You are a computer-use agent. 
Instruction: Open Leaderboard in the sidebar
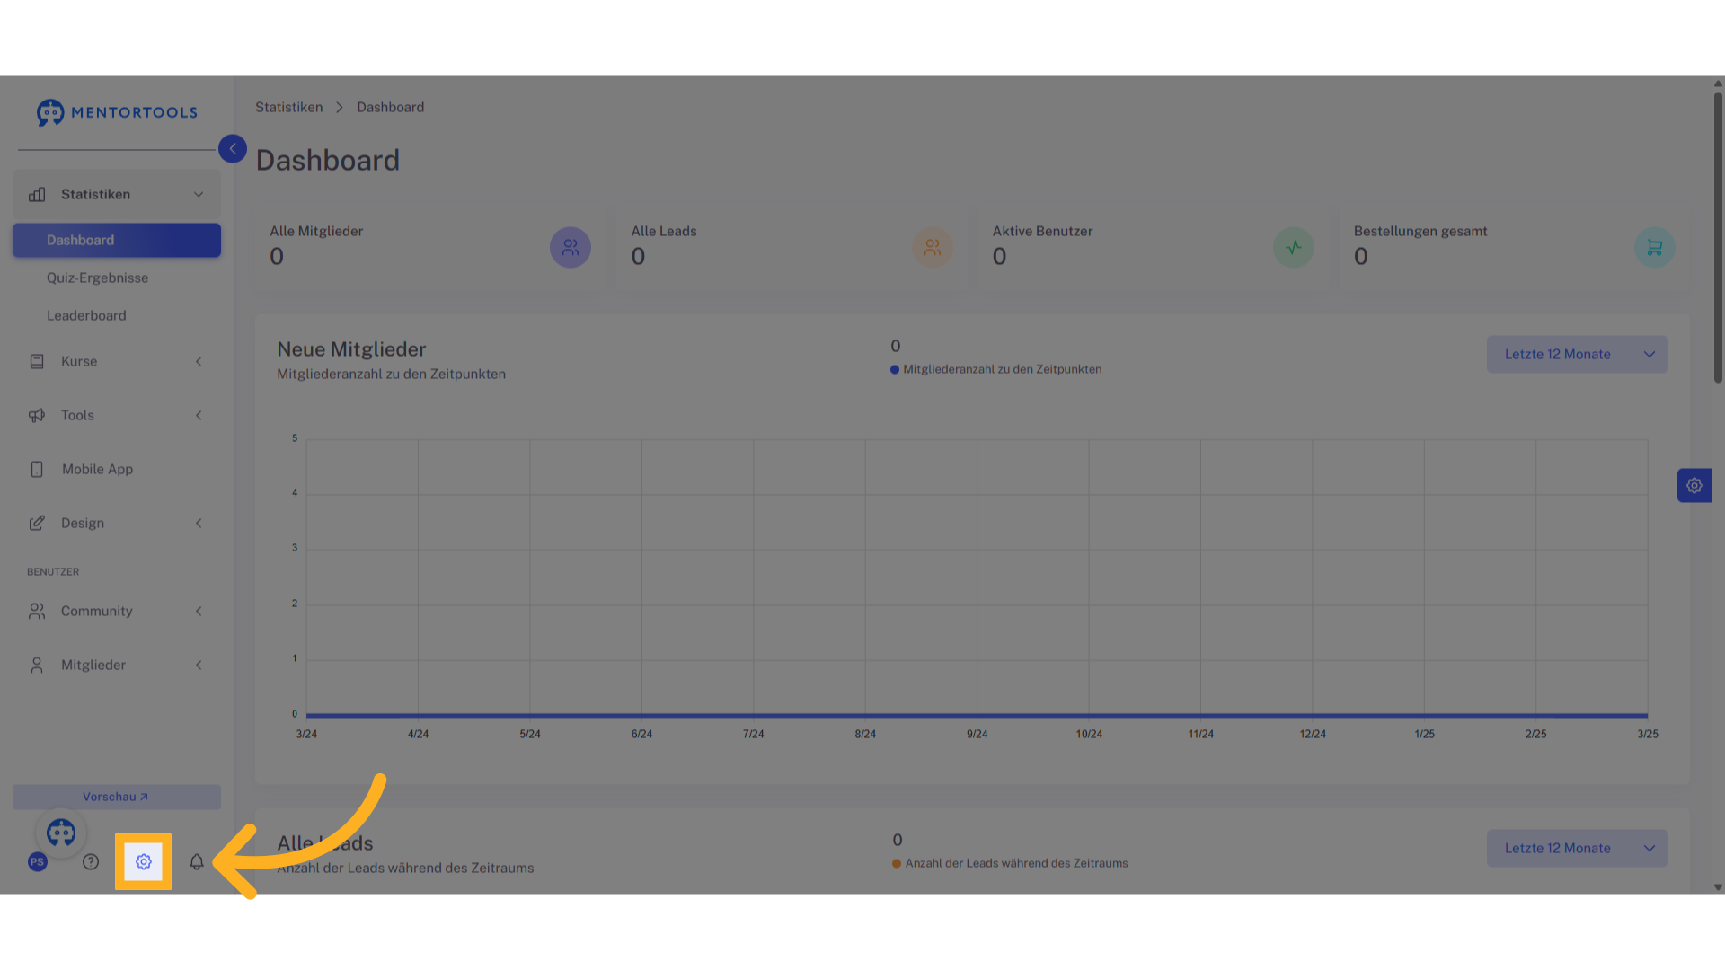click(x=86, y=315)
